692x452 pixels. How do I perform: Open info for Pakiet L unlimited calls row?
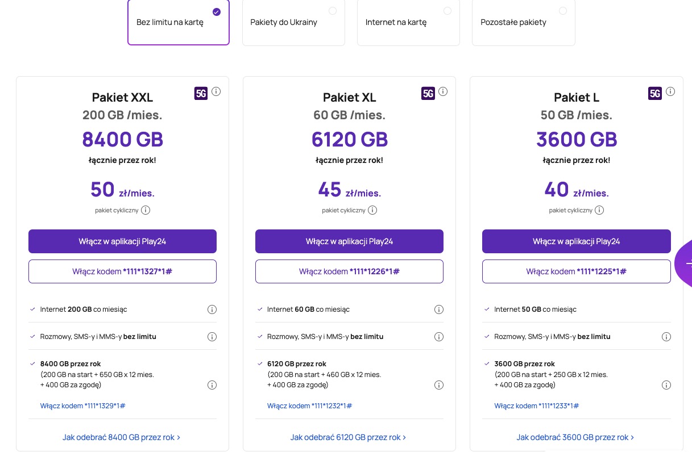[x=666, y=337]
